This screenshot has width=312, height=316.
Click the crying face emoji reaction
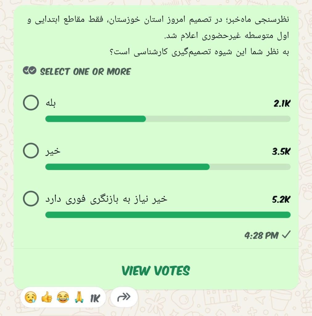pyautogui.click(x=31, y=297)
